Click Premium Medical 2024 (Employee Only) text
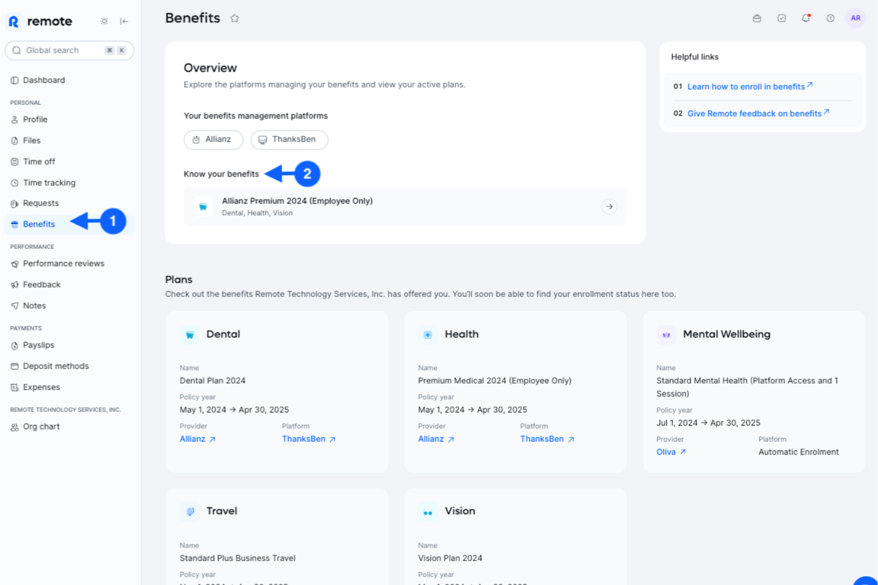Viewport: 878px width, 585px height. (495, 381)
